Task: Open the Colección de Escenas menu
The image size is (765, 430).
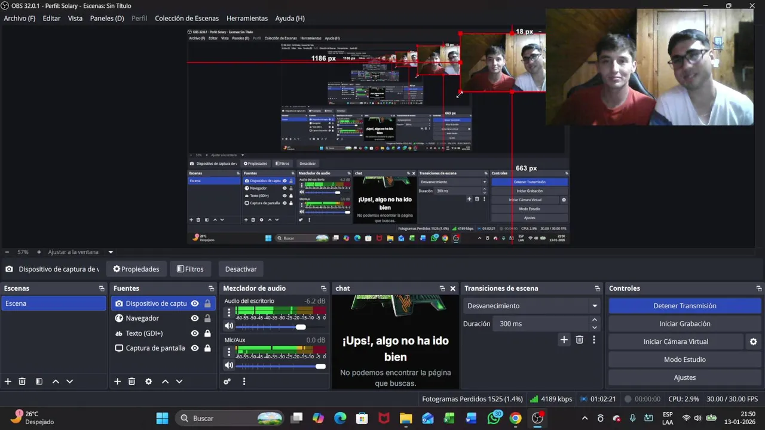Action: click(186, 19)
